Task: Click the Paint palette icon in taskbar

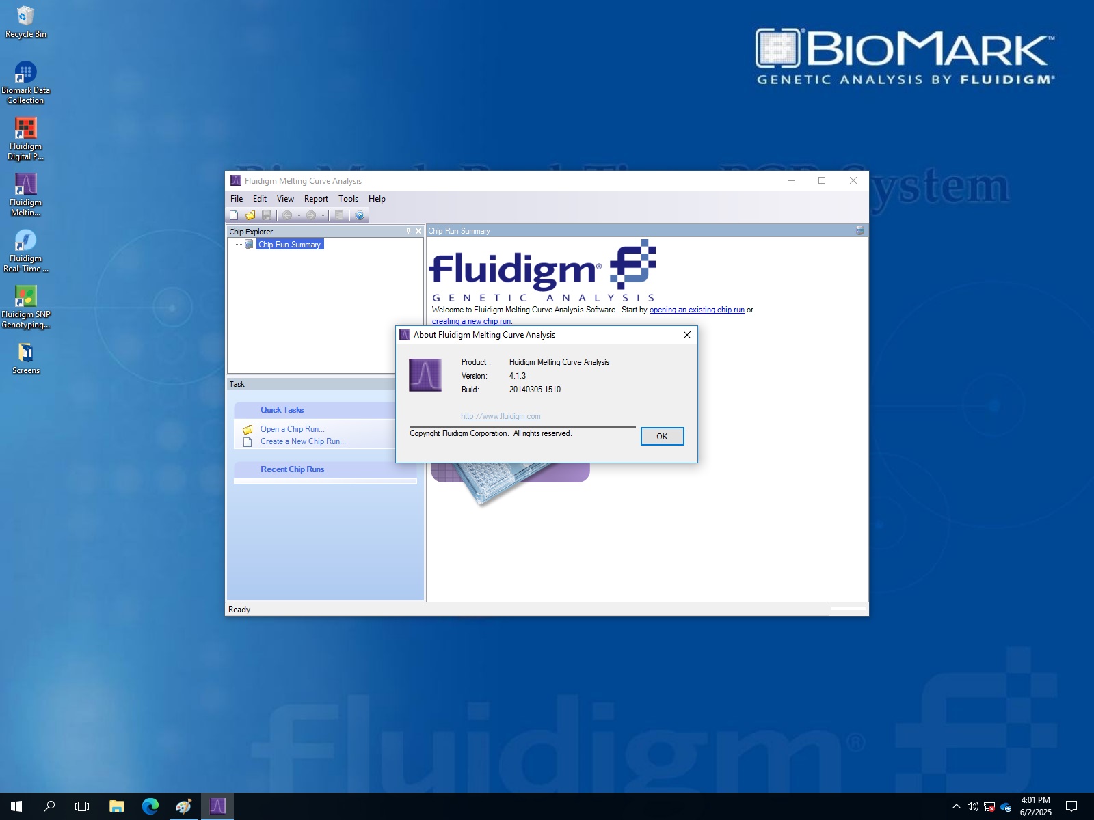Action: (x=183, y=806)
